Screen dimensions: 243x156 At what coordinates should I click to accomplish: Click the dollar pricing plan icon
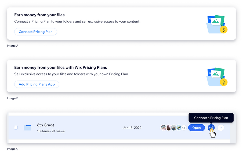pyautogui.click(x=211, y=128)
